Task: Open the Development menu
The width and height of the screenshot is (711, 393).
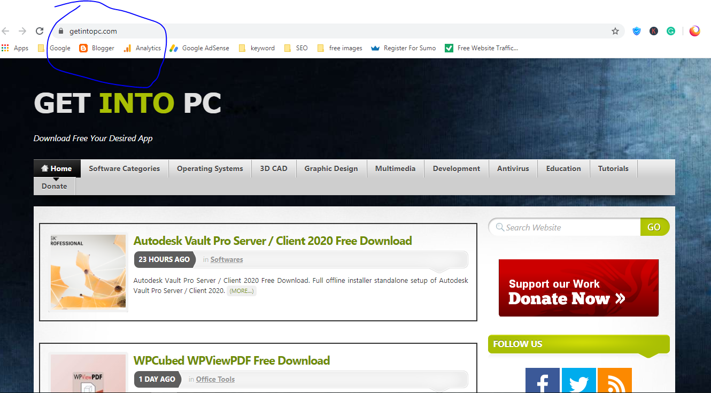Action: click(x=457, y=168)
